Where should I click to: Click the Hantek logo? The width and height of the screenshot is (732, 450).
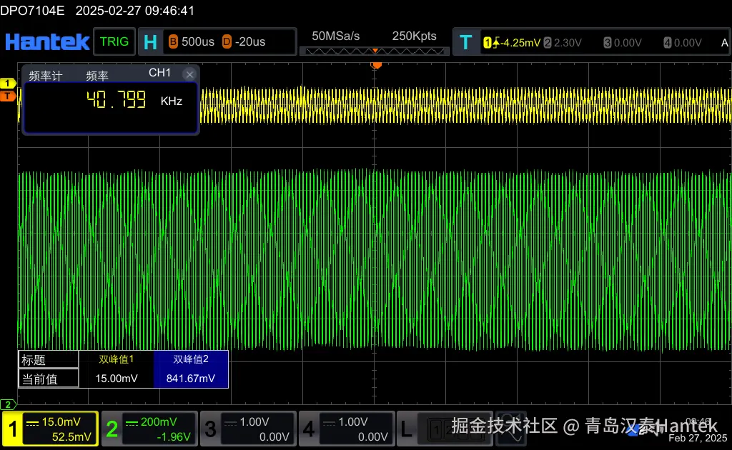coord(46,42)
